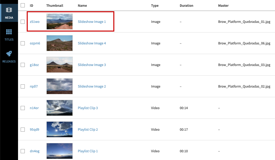Open the Playlist Clip 3 cloud thumbnail

[60, 108]
